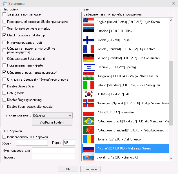Click the Norwegian flag icon

coord(89,103)
